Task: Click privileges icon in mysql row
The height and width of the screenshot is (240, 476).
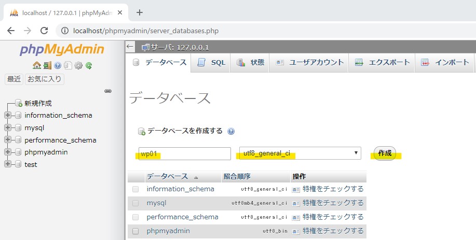Action: tap(296, 203)
